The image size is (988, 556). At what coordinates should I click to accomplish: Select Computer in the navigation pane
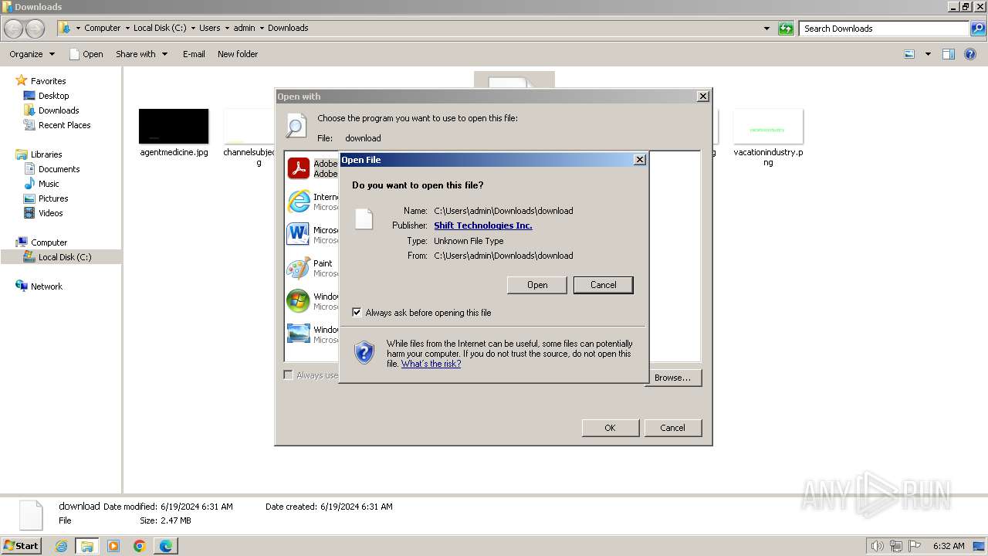[x=49, y=242]
